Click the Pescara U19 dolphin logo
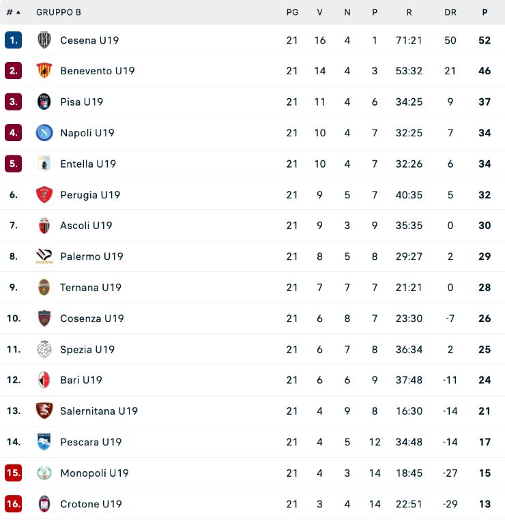Screen dimensions: 505x521 (44, 442)
